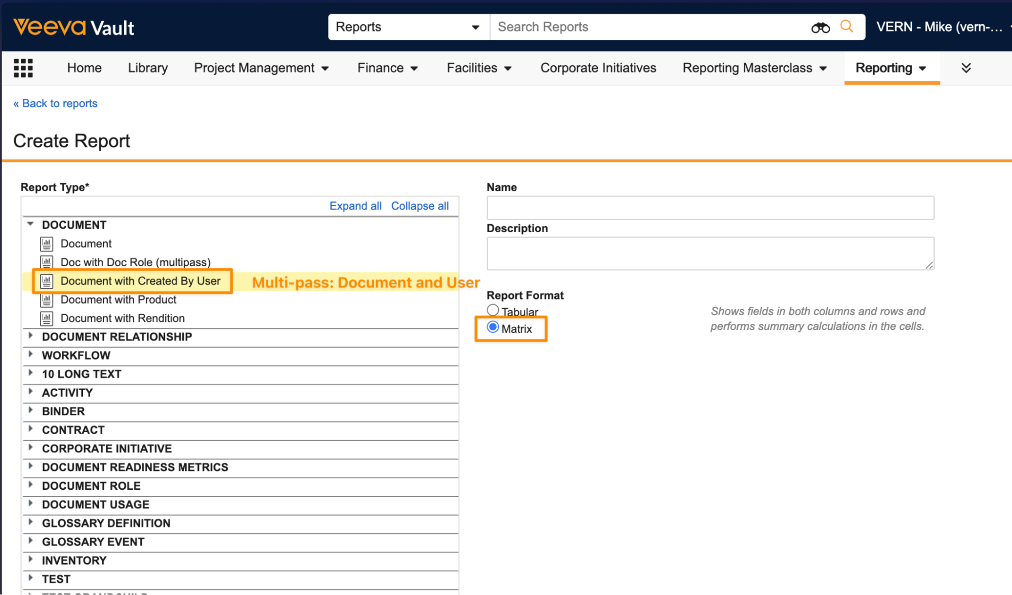Open the Reporting Masterclass tab menu
Image resolution: width=1012 pixels, height=595 pixels.
754,68
